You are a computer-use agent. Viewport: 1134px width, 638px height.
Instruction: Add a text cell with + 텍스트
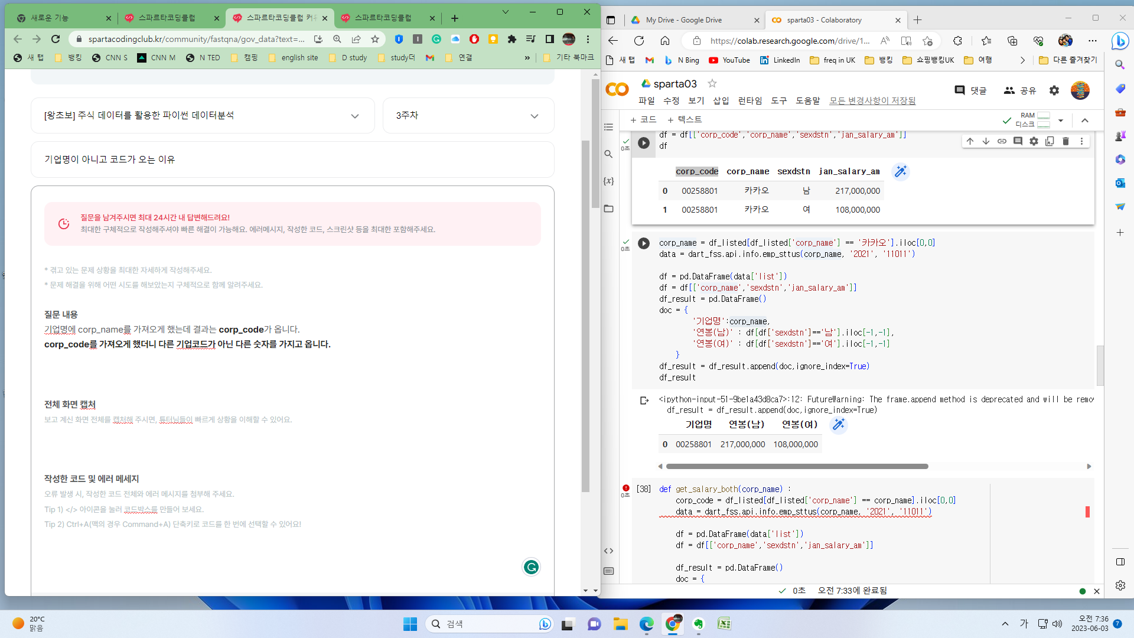point(685,120)
